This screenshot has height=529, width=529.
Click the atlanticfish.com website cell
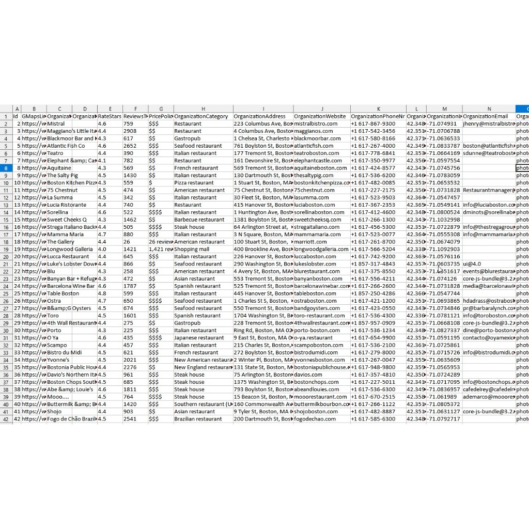coord(322,146)
